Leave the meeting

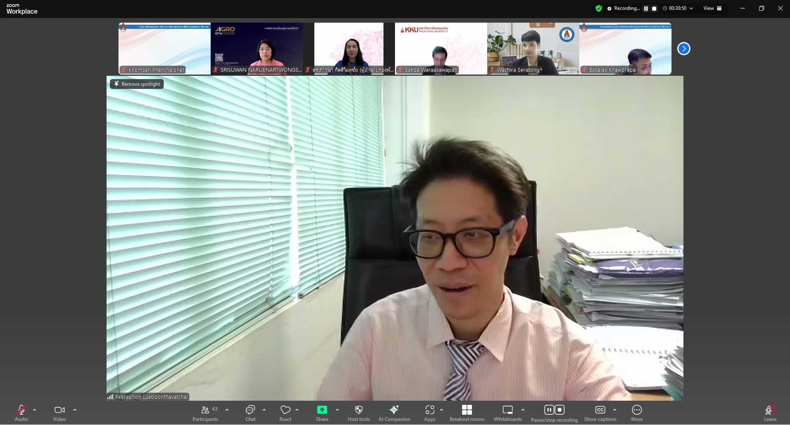pos(770,413)
